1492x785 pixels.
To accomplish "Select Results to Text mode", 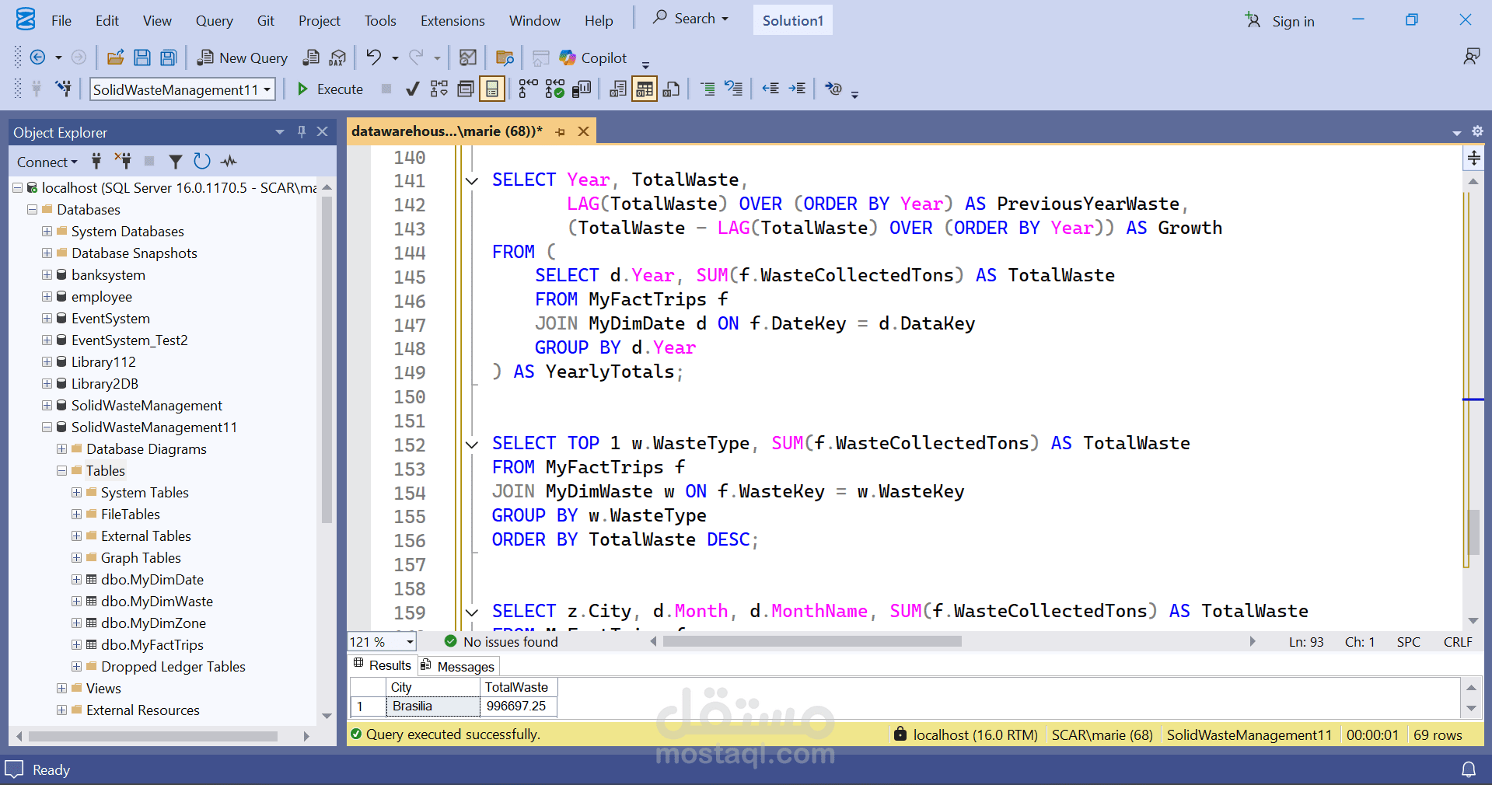I will click(618, 89).
